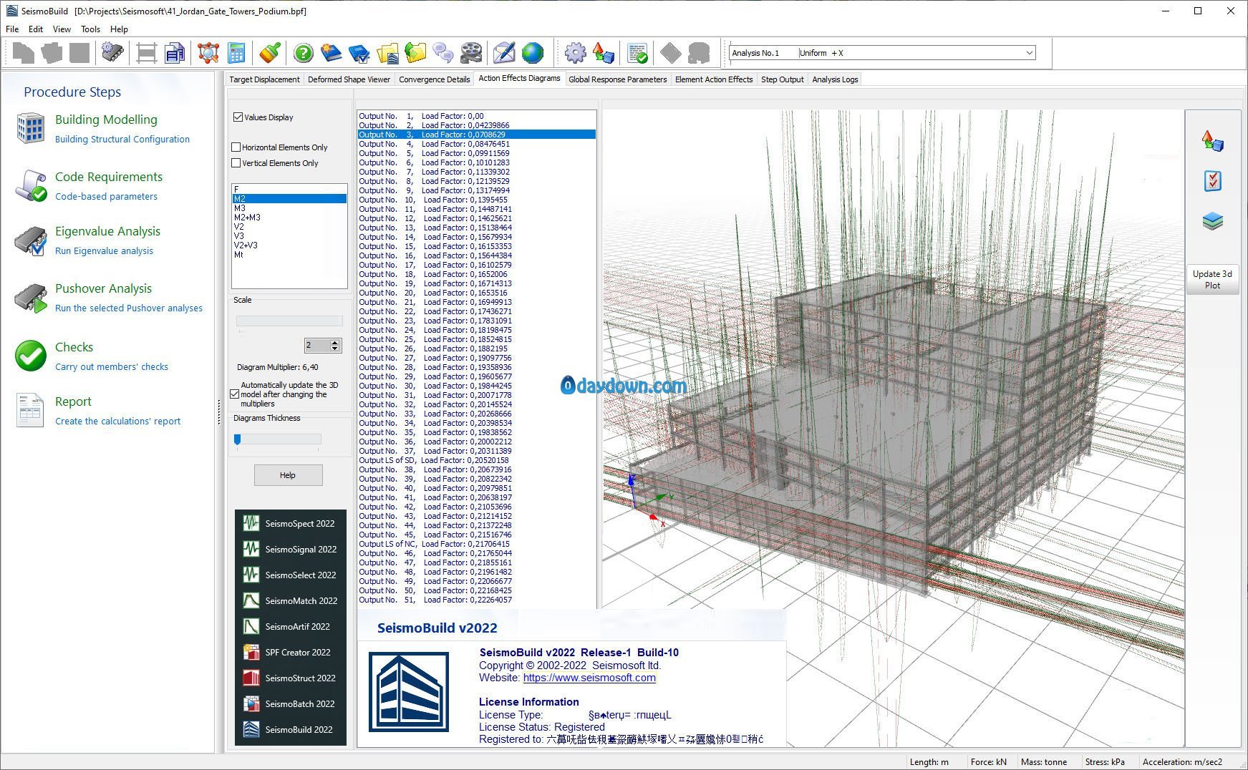The height and width of the screenshot is (770, 1248).
Task: Toggle automatic 3D model update checkbox
Action: [x=234, y=394]
